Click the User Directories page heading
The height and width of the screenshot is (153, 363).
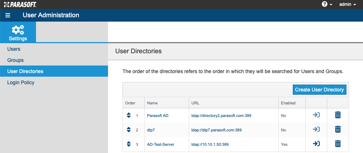138,51
